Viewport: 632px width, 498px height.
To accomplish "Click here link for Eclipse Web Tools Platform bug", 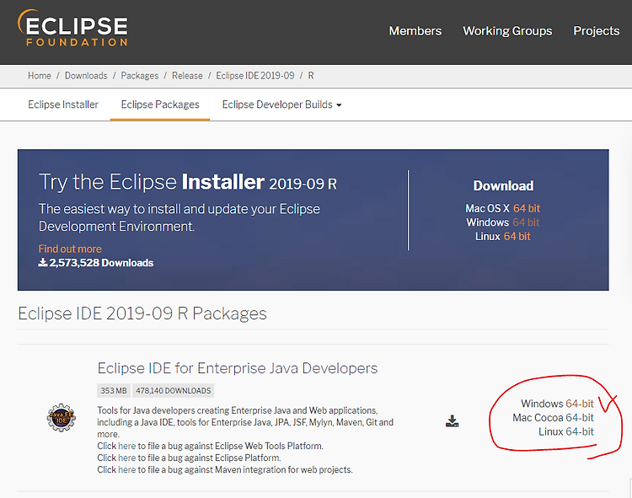I will [127, 446].
